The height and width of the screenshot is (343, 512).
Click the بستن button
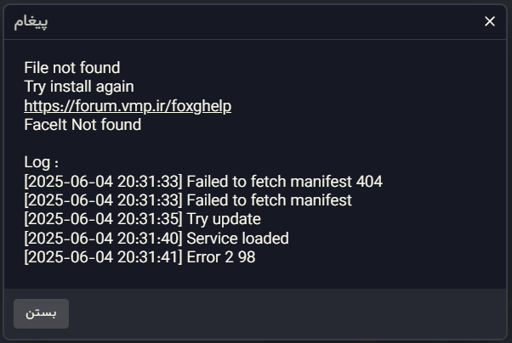coord(41,313)
